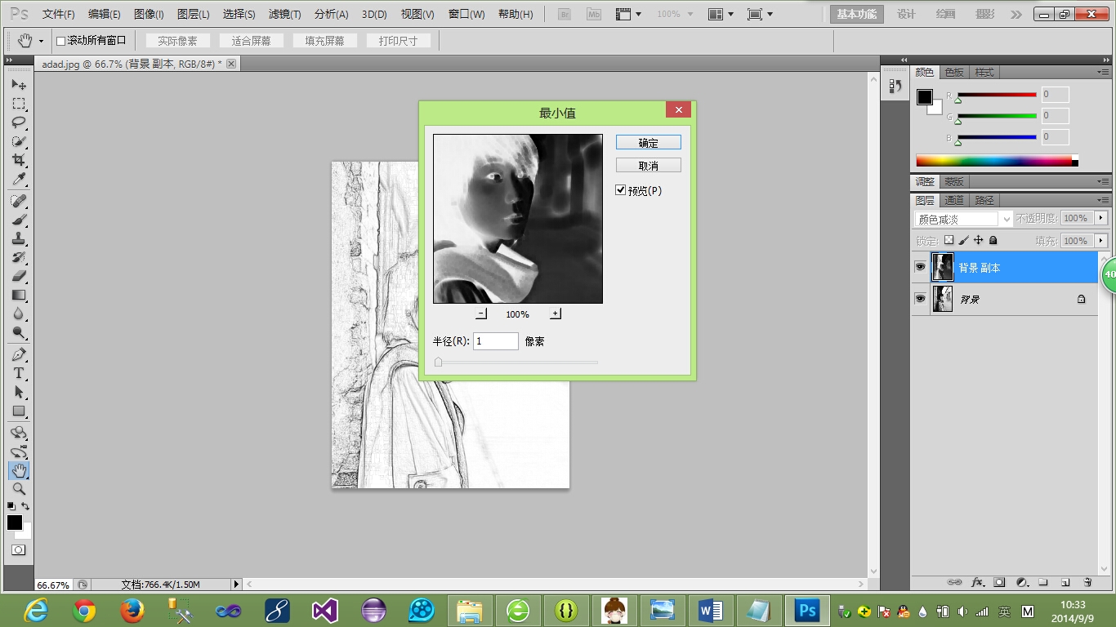1116x627 pixels.
Task: Click 实际像素 button
Action: point(177,41)
